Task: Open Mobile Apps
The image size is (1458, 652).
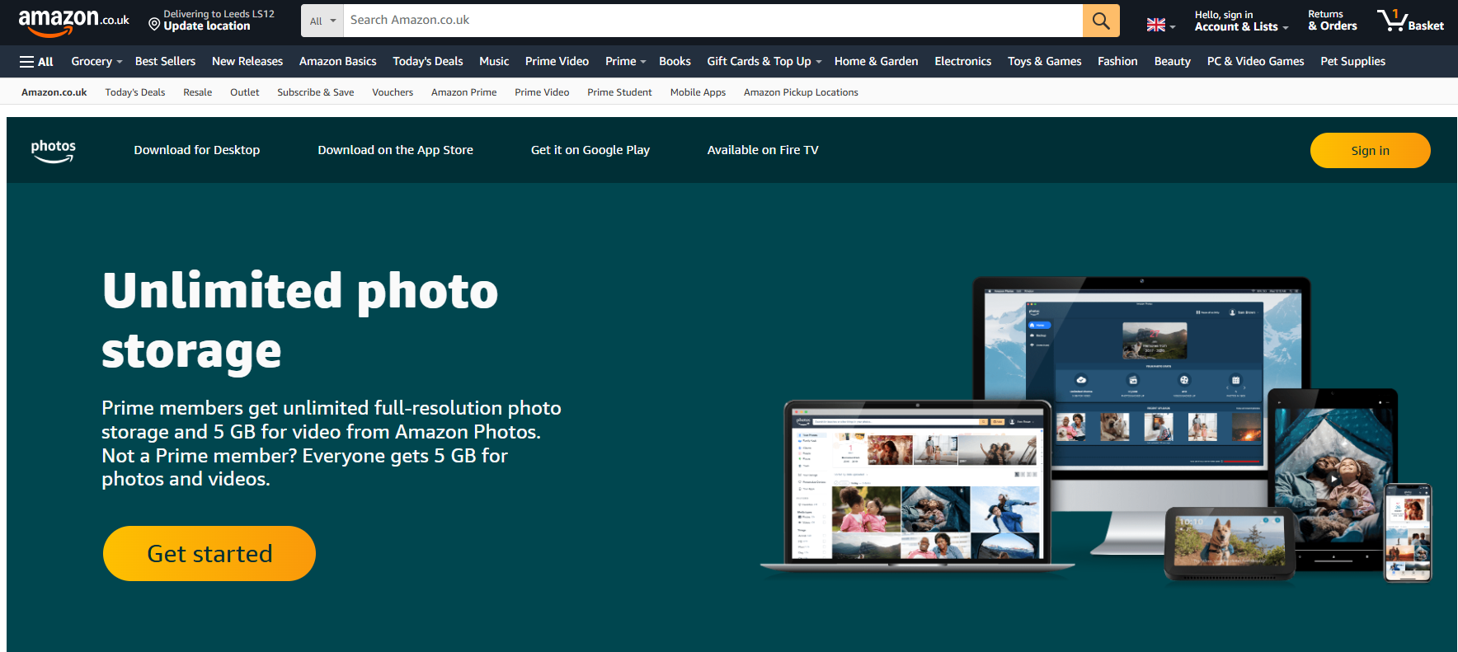Action: point(698,92)
